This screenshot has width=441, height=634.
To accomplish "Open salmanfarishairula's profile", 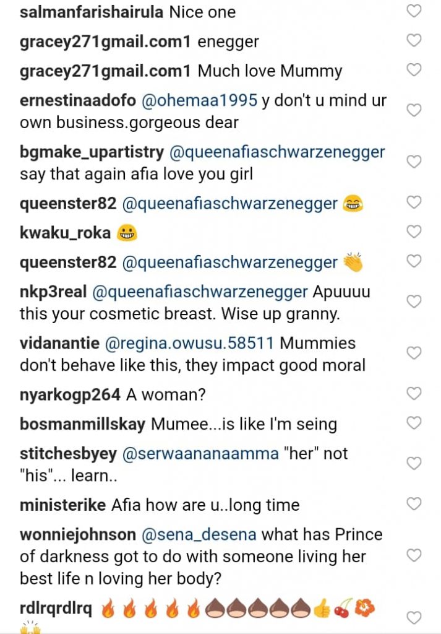I will pyautogui.click(x=92, y=12).
